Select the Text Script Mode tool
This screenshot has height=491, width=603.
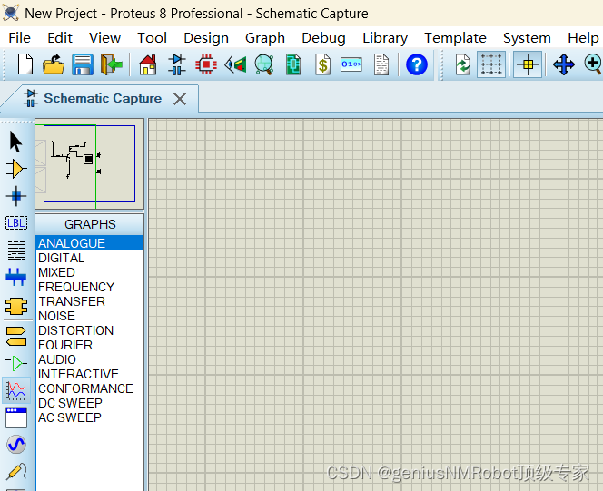pos(16,250)
